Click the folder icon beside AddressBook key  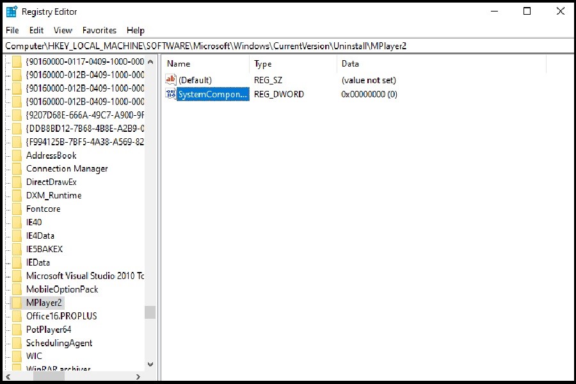click(x=17, y=156)
